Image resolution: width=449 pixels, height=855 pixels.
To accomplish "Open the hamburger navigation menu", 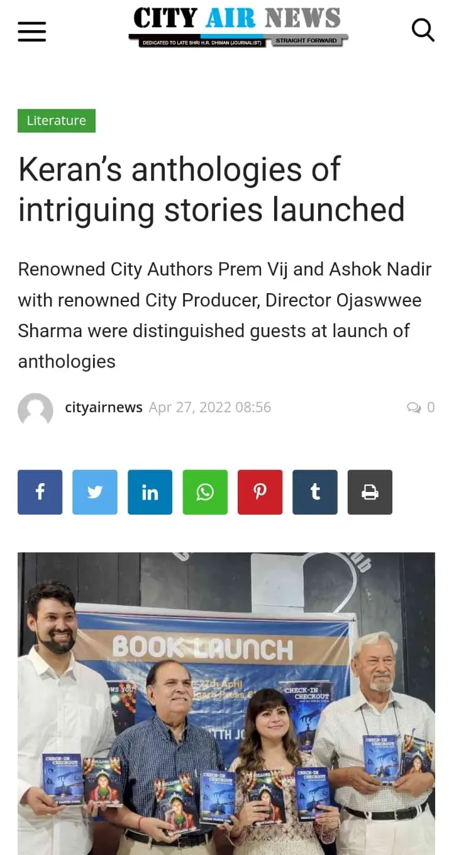I will [x=32, y=31].
